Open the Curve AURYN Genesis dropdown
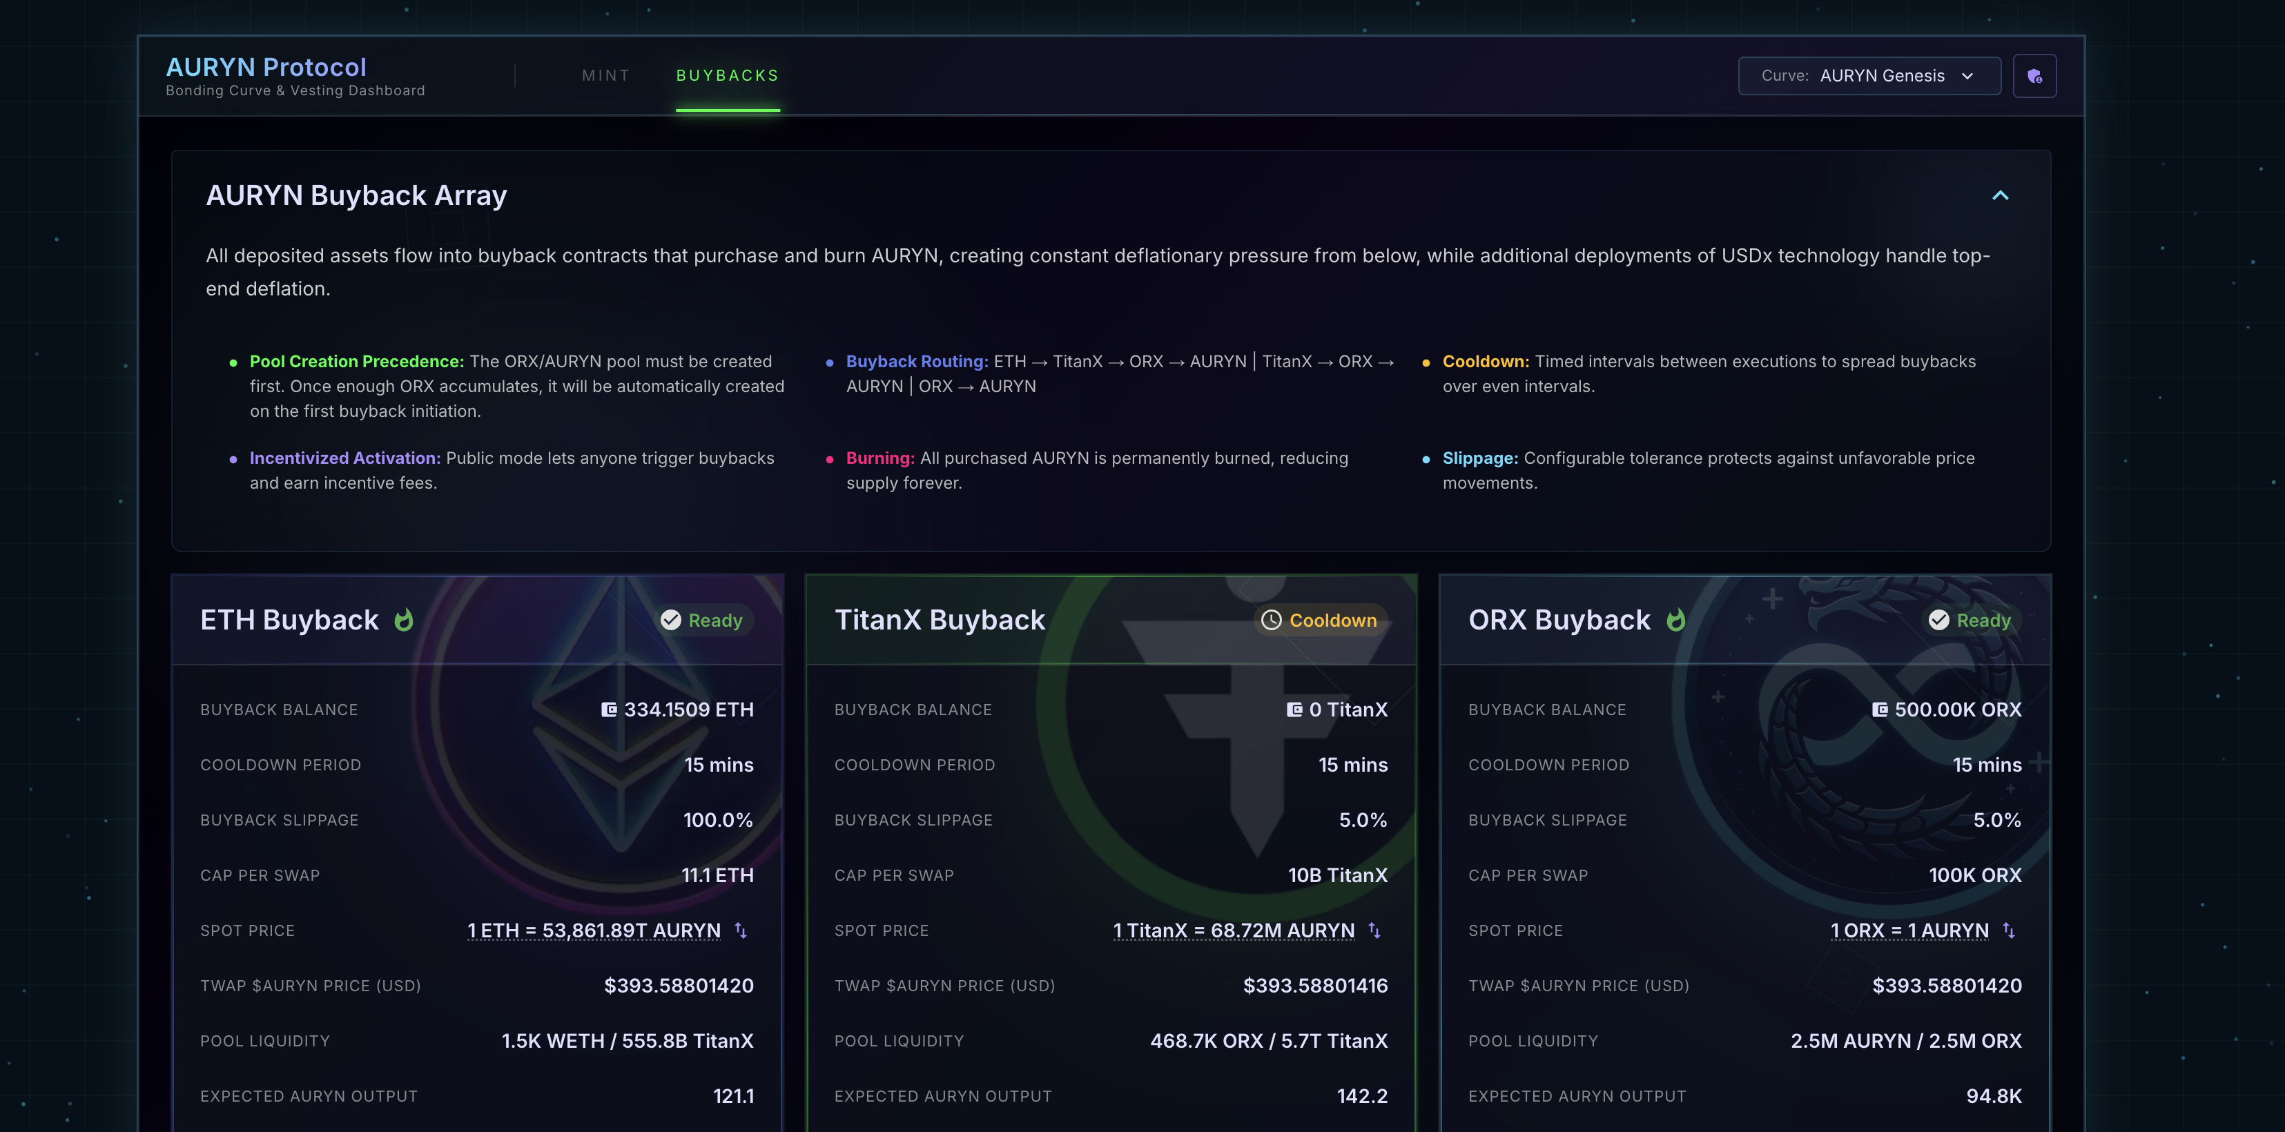This screenshot has width=2285, height=1132. [x=1868, y=77]
